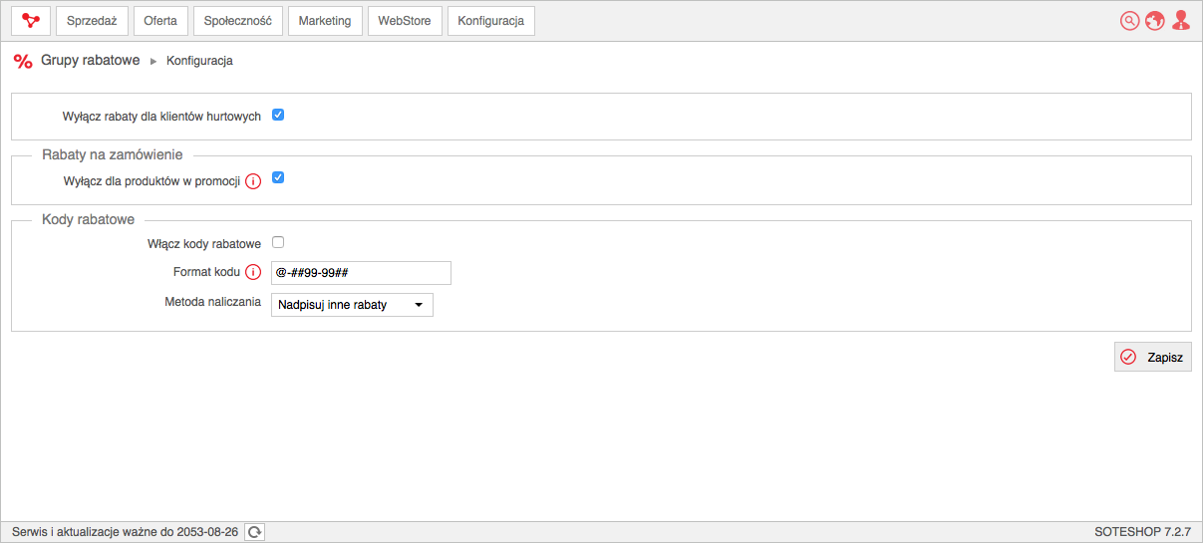Click the Format kodu text field
This screenshot has height=543, width=1203.
click(361, 273)
